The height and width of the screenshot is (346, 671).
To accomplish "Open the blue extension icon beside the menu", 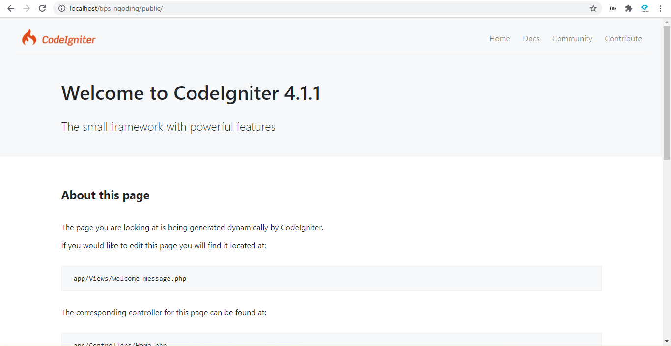I will click(644, 8).
